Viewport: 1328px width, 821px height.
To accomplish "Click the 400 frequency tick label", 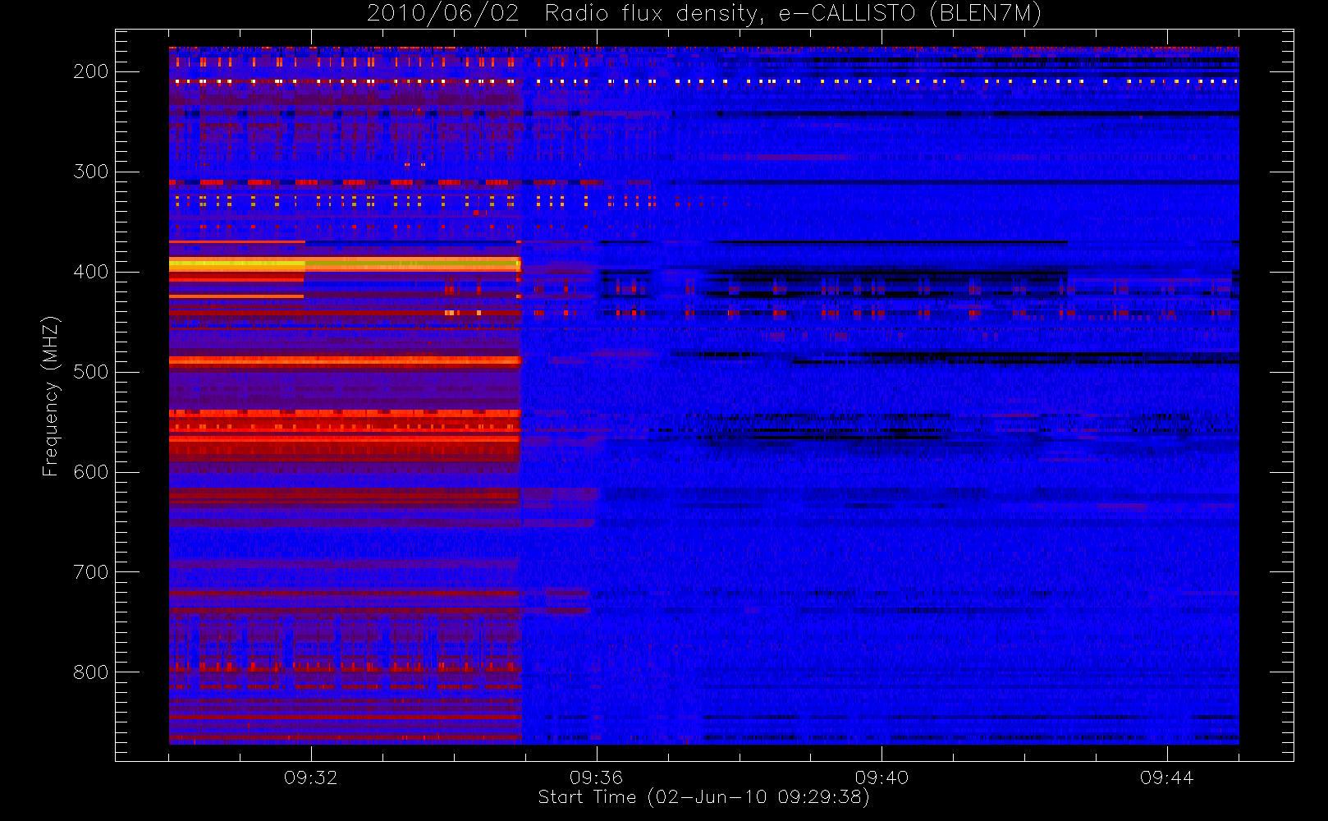I will tap(90, 272).
